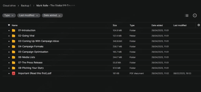Image resolution: width=201 pixels, height=92 pixels.
Task: Expand the Last modified filter dropdown
Action: [29, 15]
